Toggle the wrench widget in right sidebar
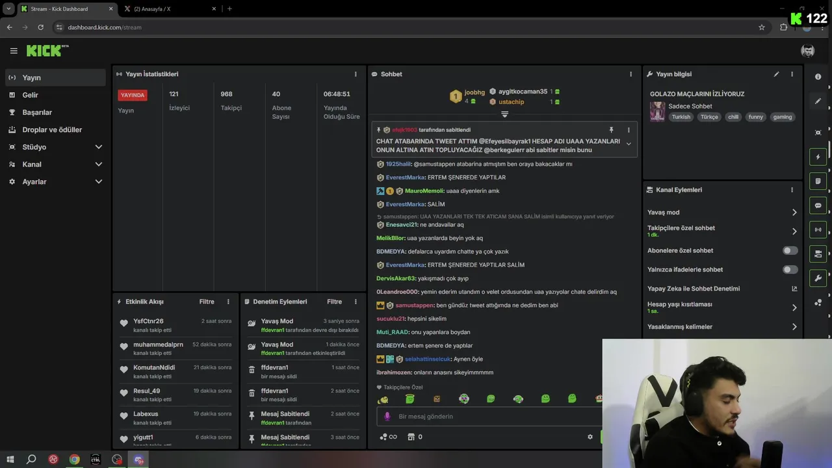832x468 pixels. (818, 278)
